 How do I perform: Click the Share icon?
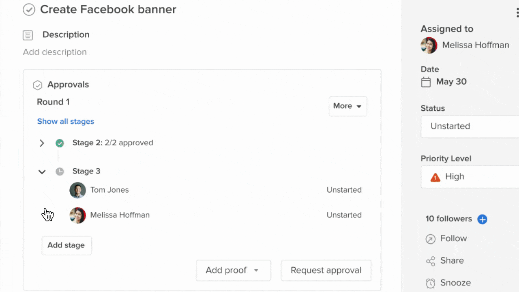click(x=430, y=261)
